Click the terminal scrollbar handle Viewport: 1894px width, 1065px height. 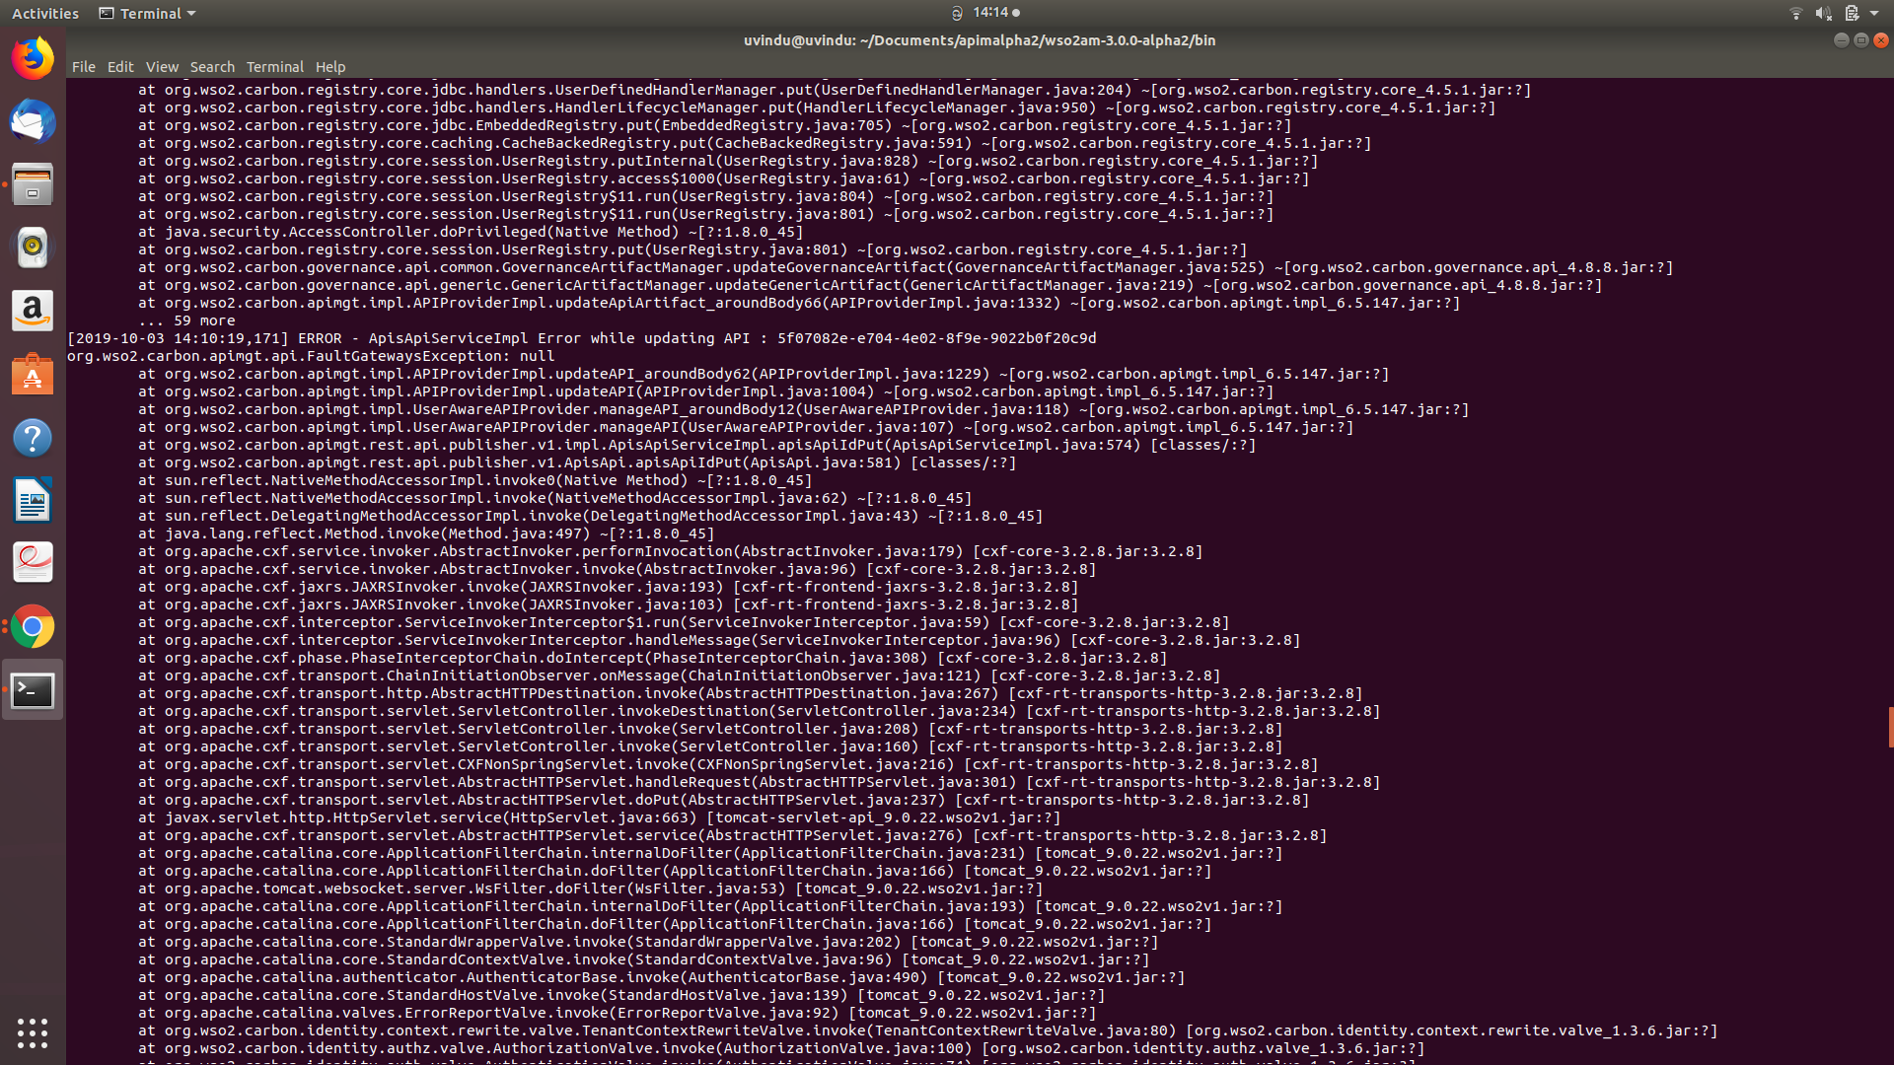(x=1890, y=727)
